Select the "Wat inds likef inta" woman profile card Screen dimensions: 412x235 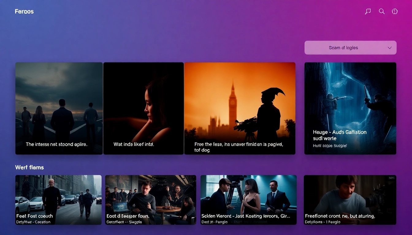(143, 108)
